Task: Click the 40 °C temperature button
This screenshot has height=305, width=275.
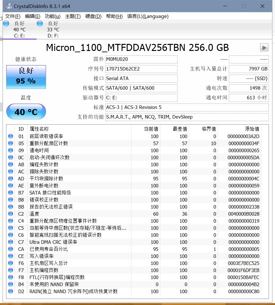Action: (x=26, y=112)
